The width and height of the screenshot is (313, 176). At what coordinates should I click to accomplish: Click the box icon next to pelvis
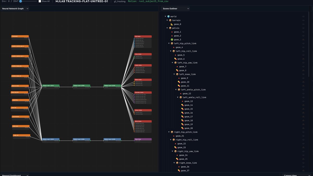(x=170, y=28)
